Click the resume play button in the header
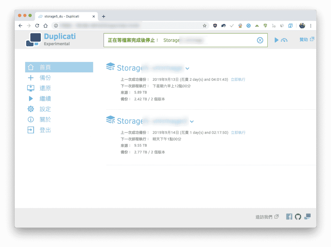This screenshot has height=247, width=331. click(276, 40)
